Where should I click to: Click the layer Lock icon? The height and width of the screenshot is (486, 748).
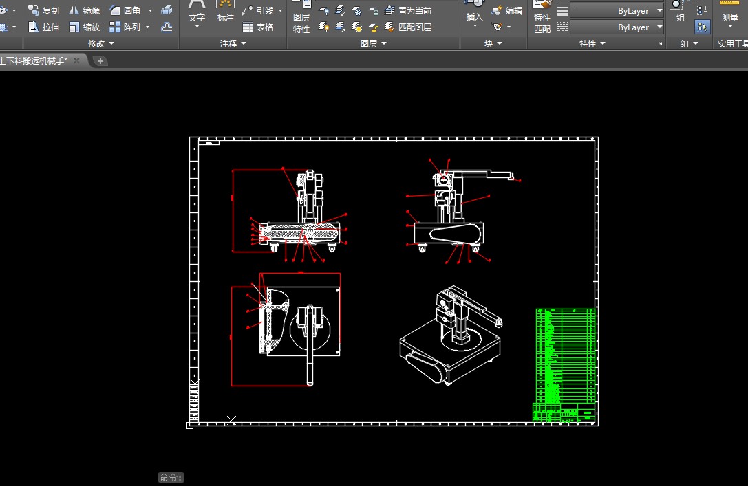(x=374, y=10)
